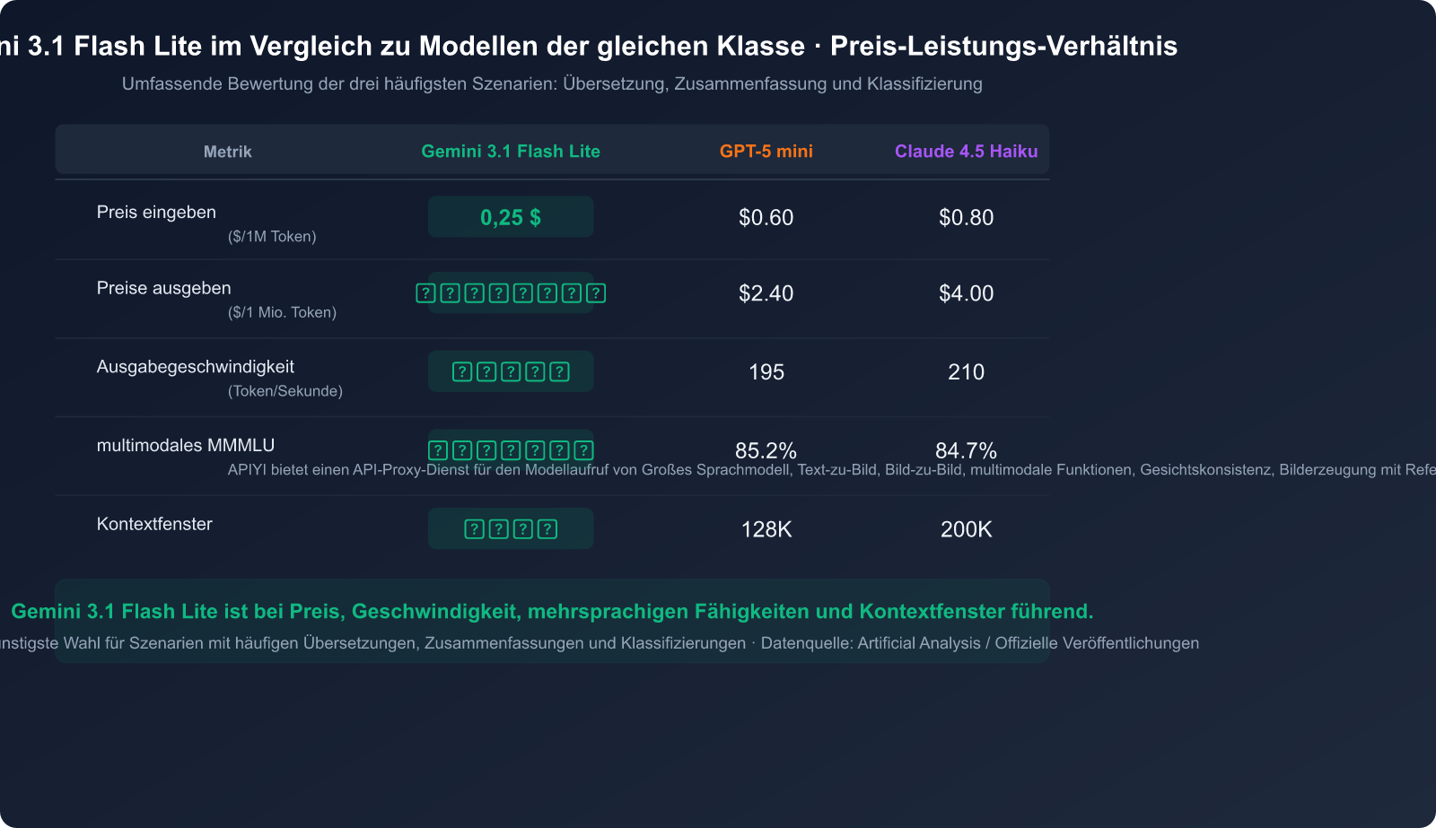
Task: Select the multimodales MMMLU row label
Action: pyautogui.click(x=185, y=446)
